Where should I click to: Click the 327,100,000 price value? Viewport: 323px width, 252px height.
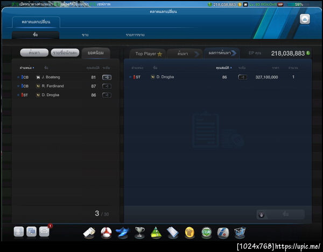click(x=266, y=77)
